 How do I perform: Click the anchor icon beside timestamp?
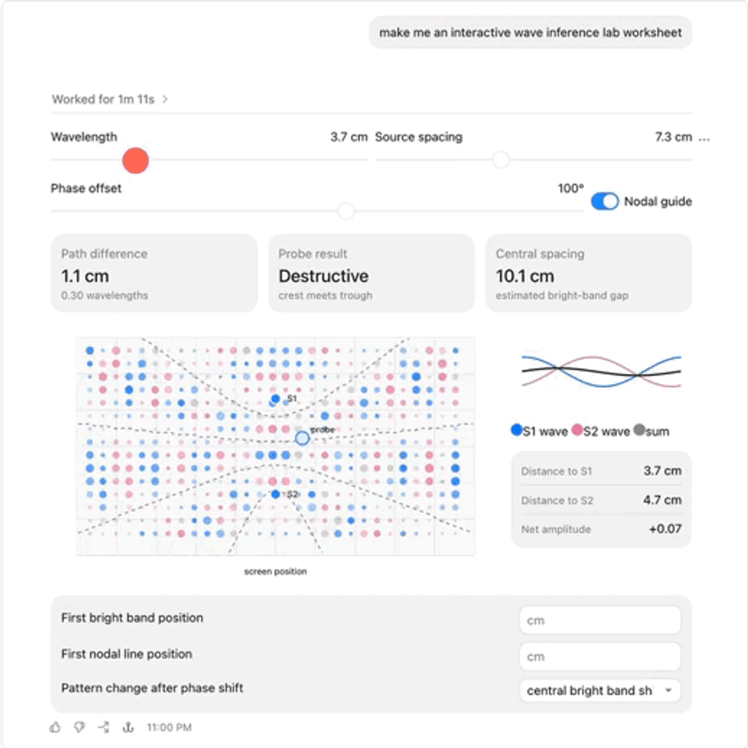coord(128,727)
